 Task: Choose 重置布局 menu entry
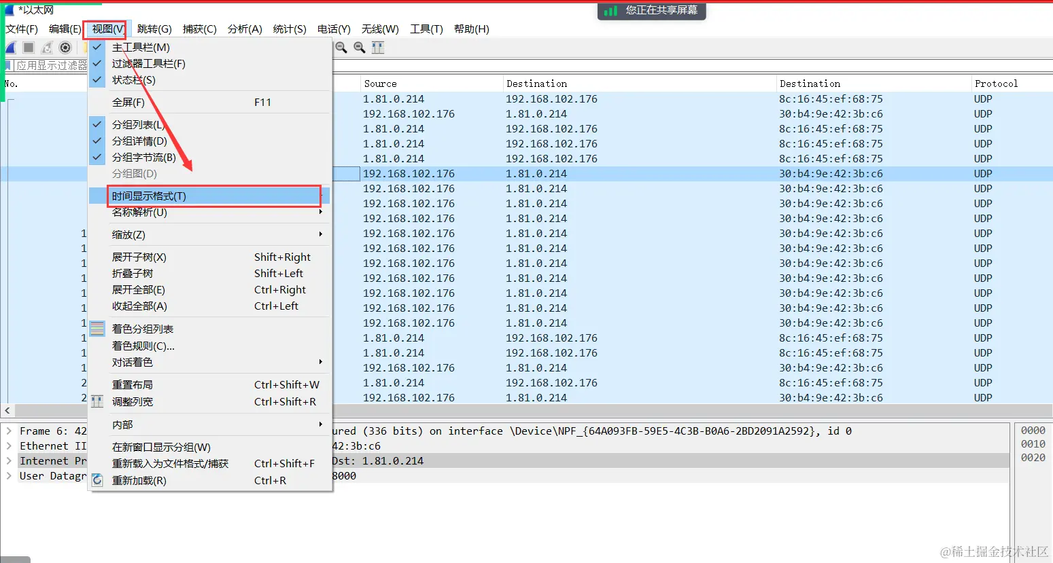coord(209,385)
